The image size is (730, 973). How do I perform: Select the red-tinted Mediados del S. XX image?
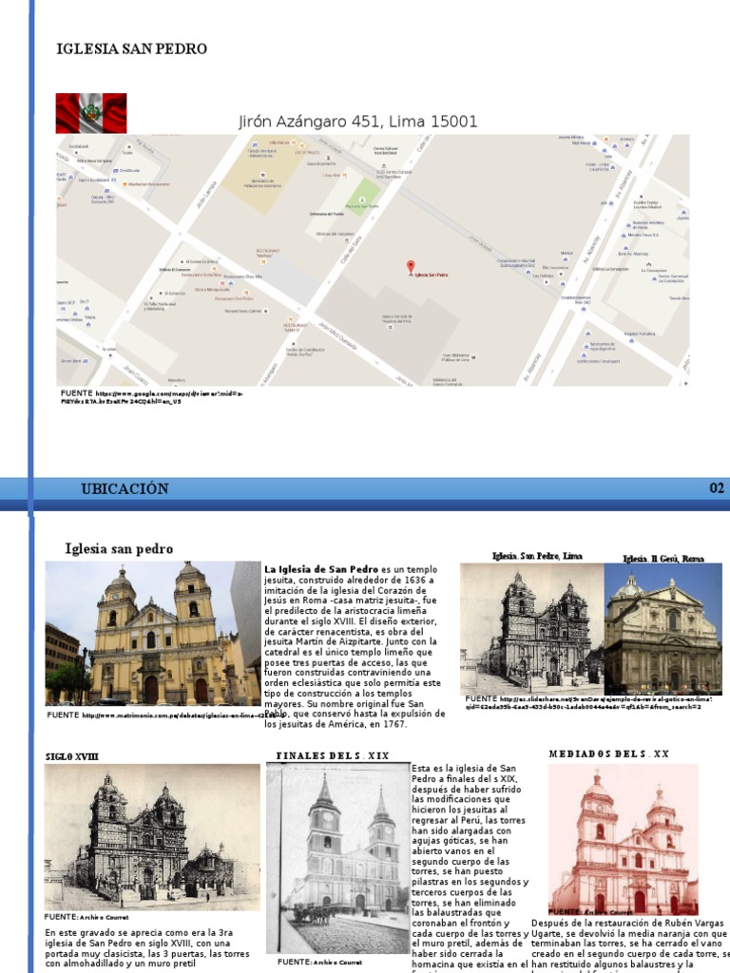click(623, 839)
